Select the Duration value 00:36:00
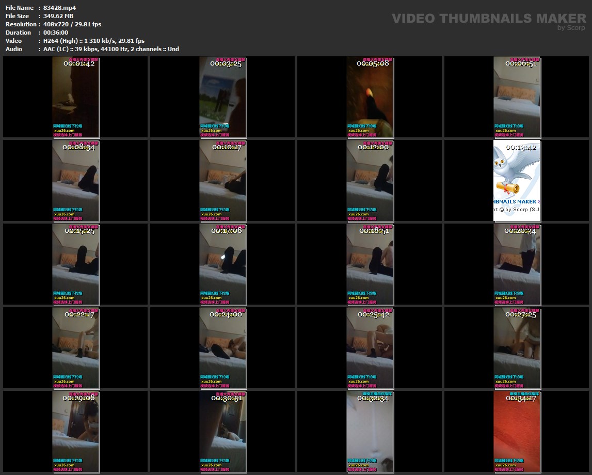592x475 pixels. point(56,33)
